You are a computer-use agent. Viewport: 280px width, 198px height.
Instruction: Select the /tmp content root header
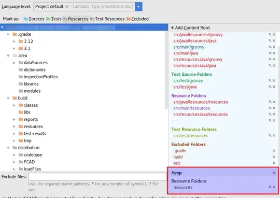[176, 173]
